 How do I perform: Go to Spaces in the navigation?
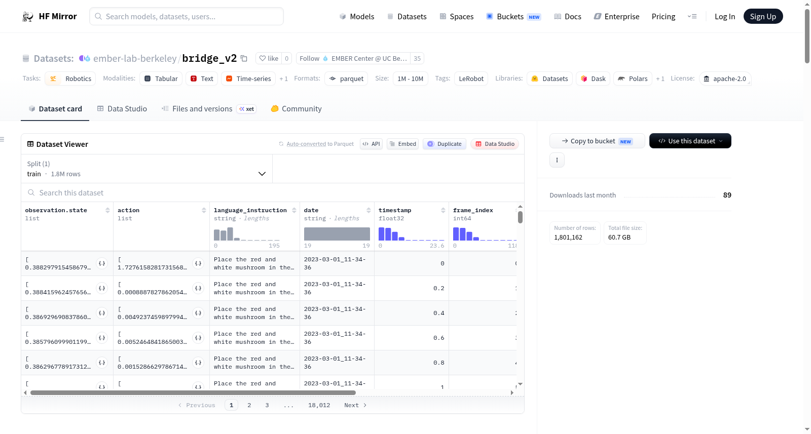click(457, 16)
